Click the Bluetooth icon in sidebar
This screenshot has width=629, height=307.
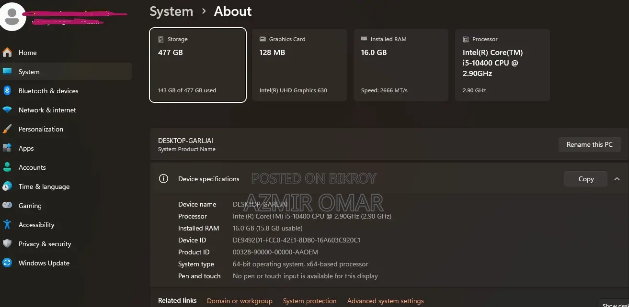pos(7,91)
